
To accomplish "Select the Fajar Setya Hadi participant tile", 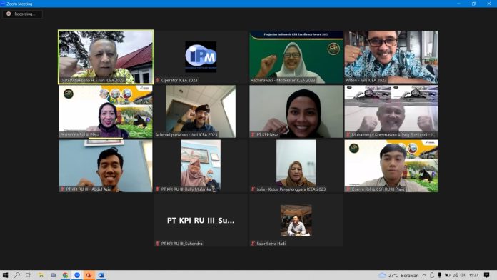I will [296, 221].
